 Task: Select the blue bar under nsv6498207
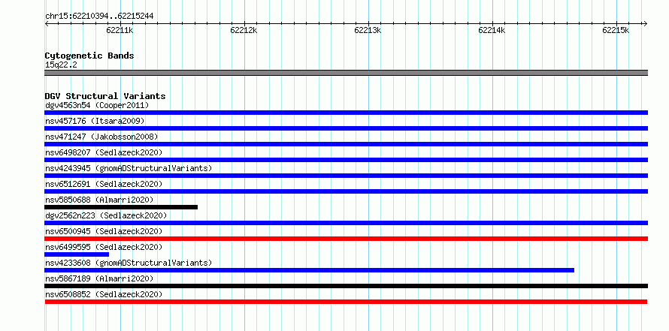pos(346,160)
